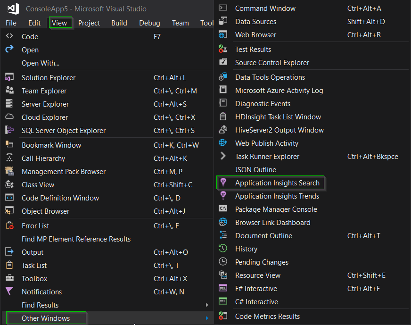The height and width of the screenshot is (325, 411).
Task: Click the Web Browser globe icon
Action: (223, 34)
